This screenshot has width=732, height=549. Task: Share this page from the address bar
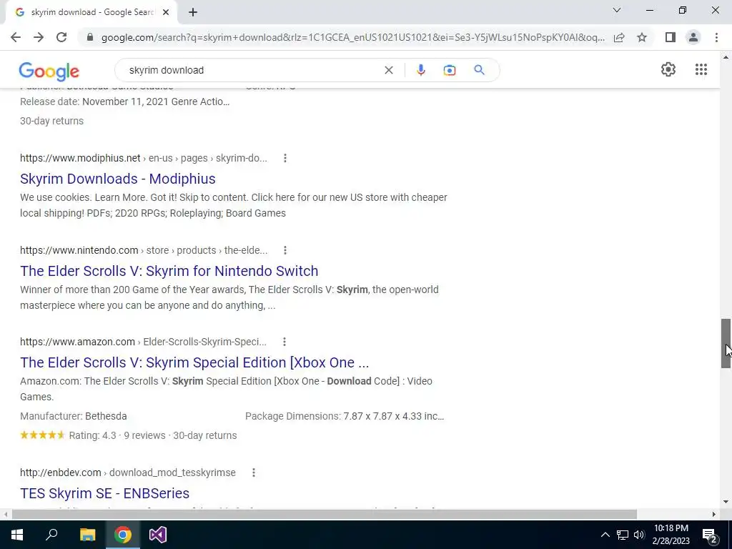(x=619, y=37)
